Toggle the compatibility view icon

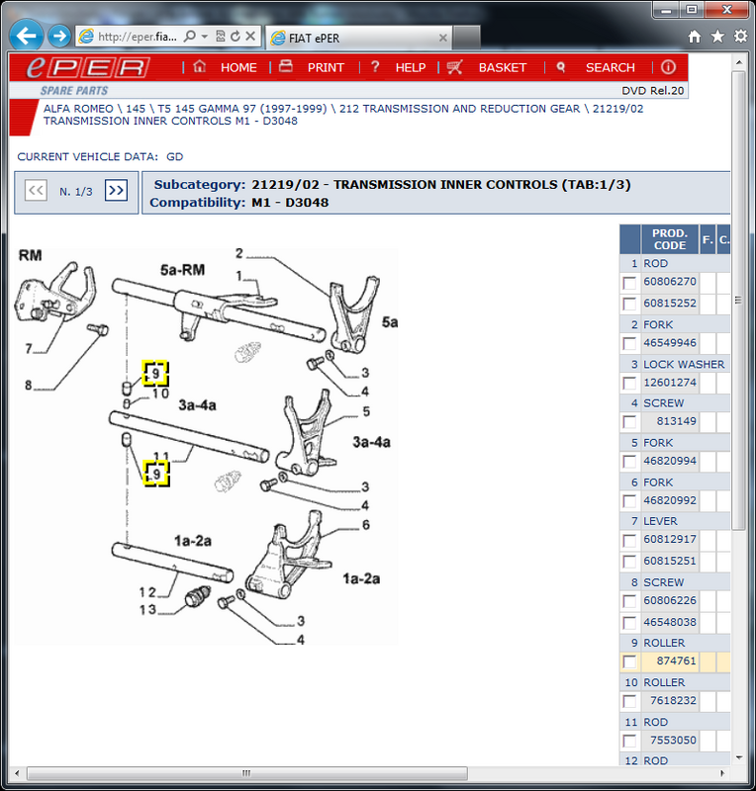pyautogui.click(x=221, y=37)
